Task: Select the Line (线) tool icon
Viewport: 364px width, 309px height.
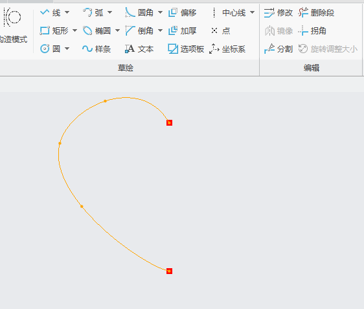Action: coord(45,12)
